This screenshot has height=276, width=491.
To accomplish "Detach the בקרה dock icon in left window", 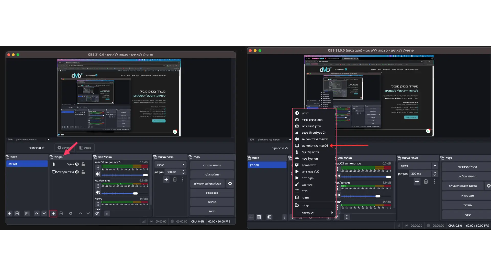I will coord(191,157).
